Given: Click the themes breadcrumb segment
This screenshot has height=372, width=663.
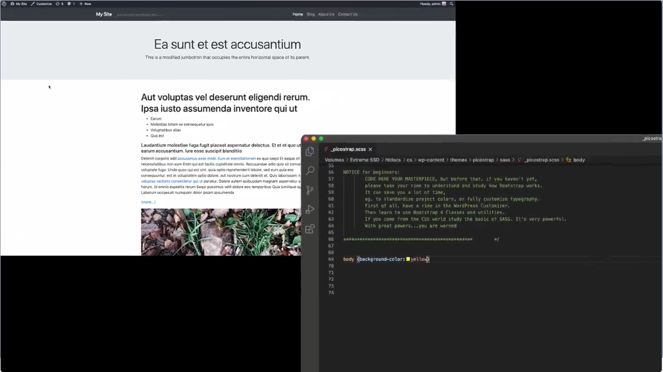Looking at the screenshot, I should pyautogui.click(x=458, y=160).
